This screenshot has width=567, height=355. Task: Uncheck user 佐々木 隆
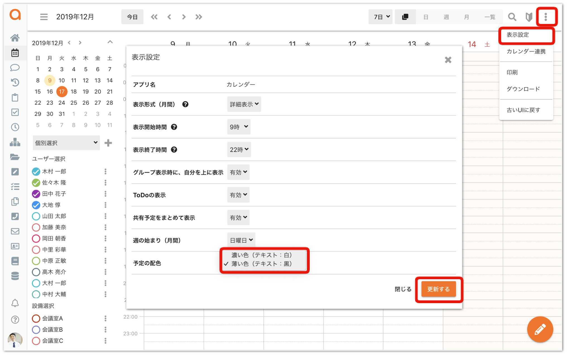click(36, 183)
